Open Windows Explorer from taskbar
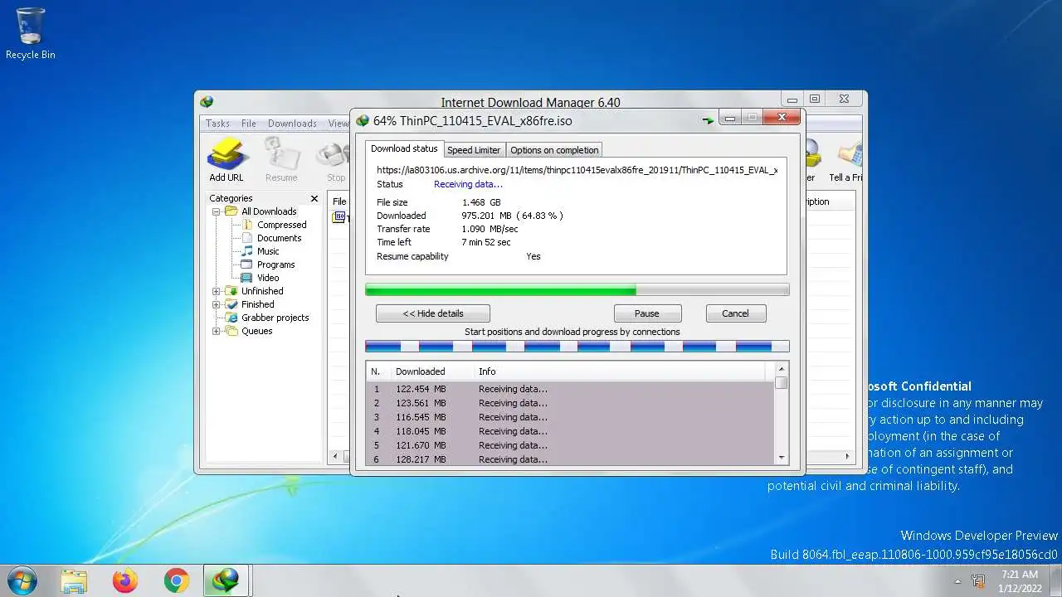This screenshot has width=1062, height=597. [74, 580]
